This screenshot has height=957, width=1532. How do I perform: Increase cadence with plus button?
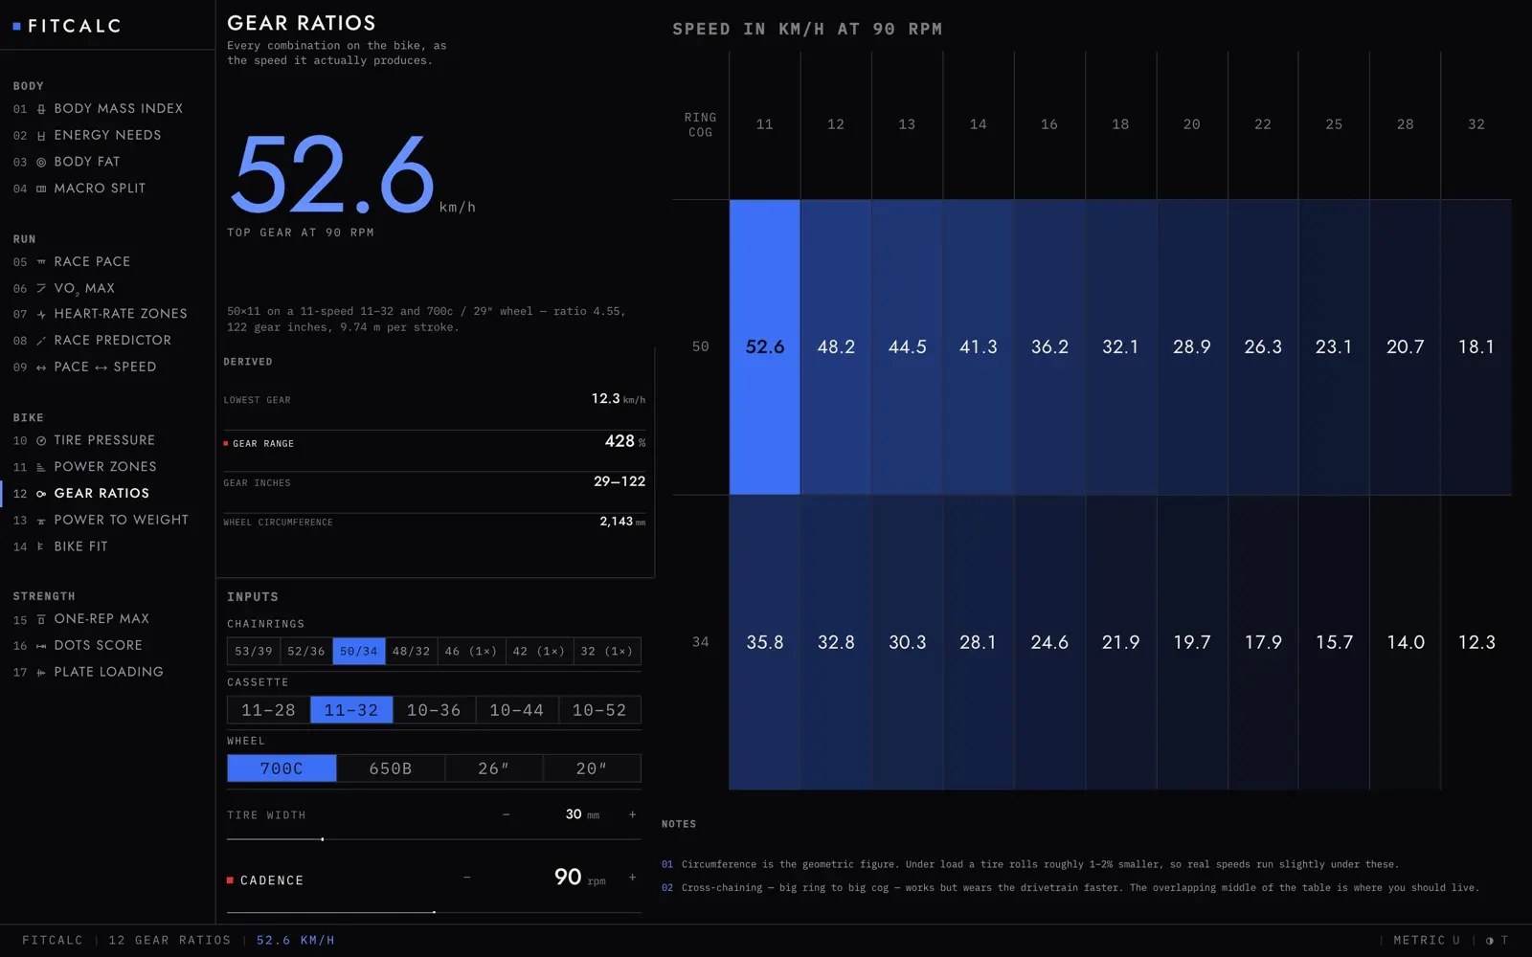[632, 878]
